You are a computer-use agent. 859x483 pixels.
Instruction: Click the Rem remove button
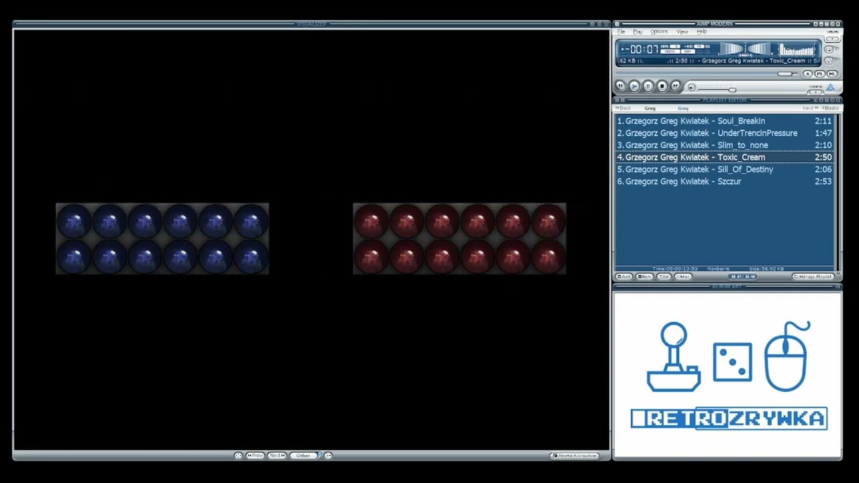pos(644,276)
